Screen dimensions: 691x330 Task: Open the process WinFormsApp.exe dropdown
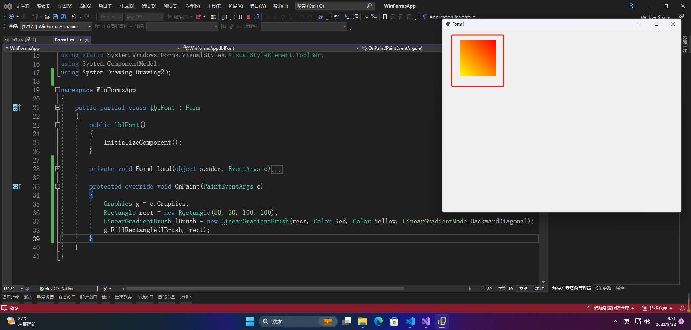click(x=56, y=26)
